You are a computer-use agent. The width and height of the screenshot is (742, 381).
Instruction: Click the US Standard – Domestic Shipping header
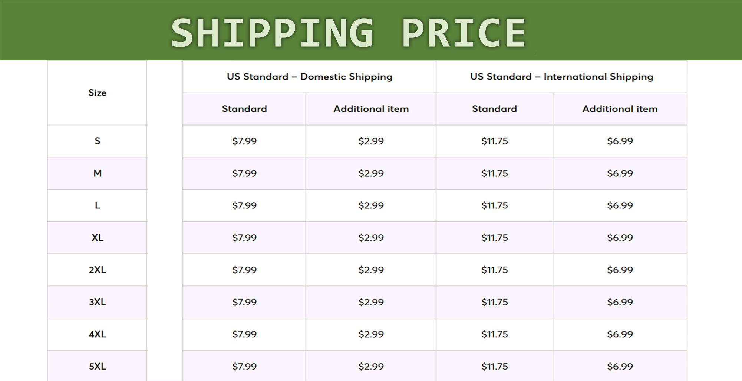tap(310, 77)
